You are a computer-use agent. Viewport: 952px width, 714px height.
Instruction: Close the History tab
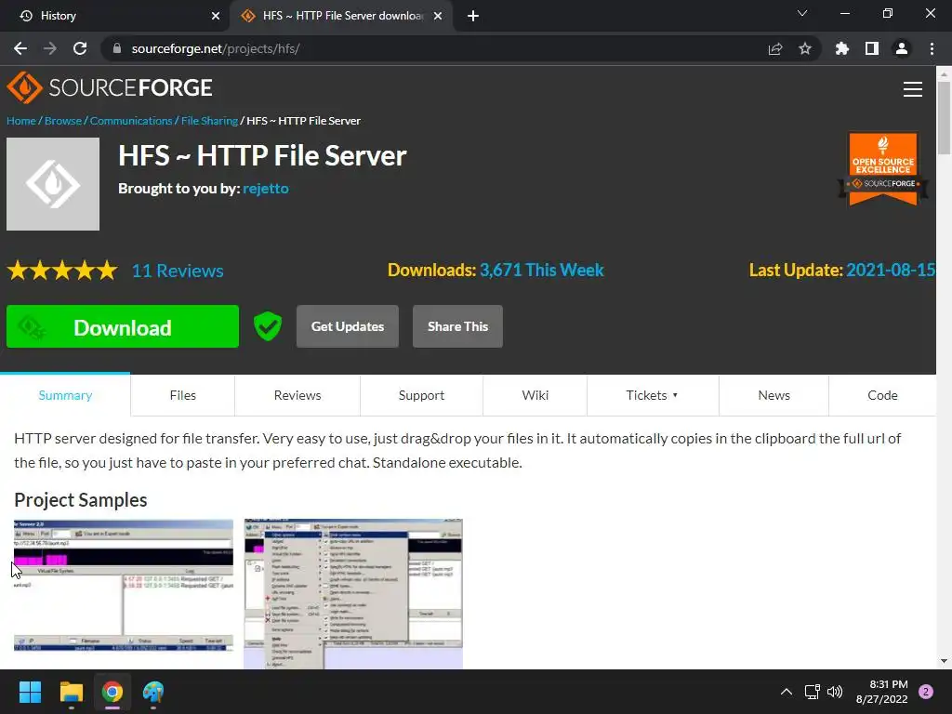click(216, 16)
